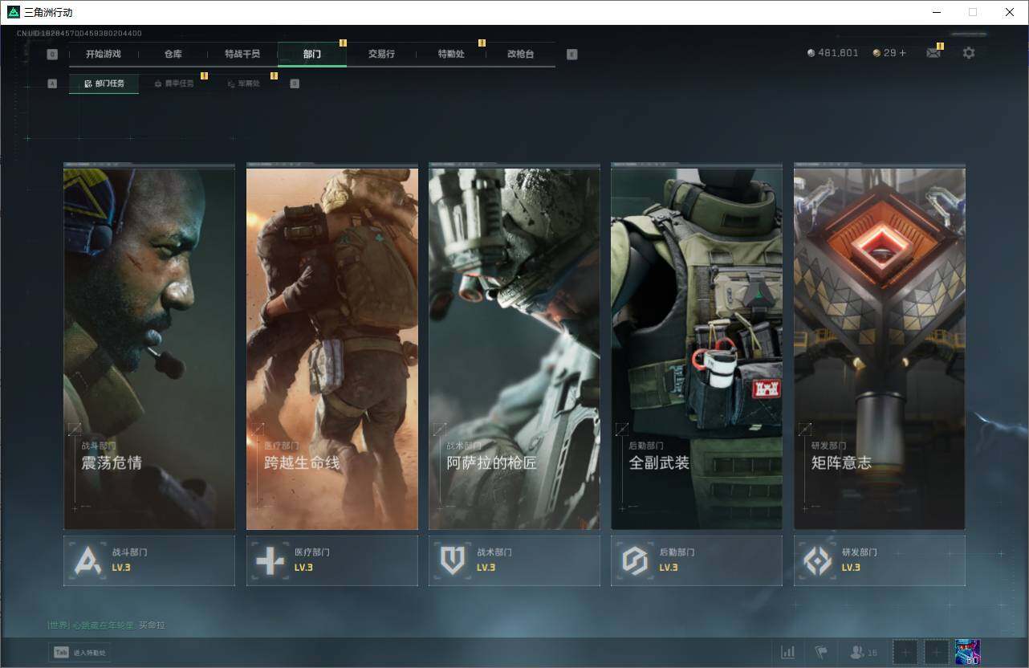1029x668 pixels.
Task: Click the E key hint right of tabs
Action: click(x=571, y=55)
